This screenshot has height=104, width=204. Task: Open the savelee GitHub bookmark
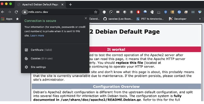click(x=118, y=19)
